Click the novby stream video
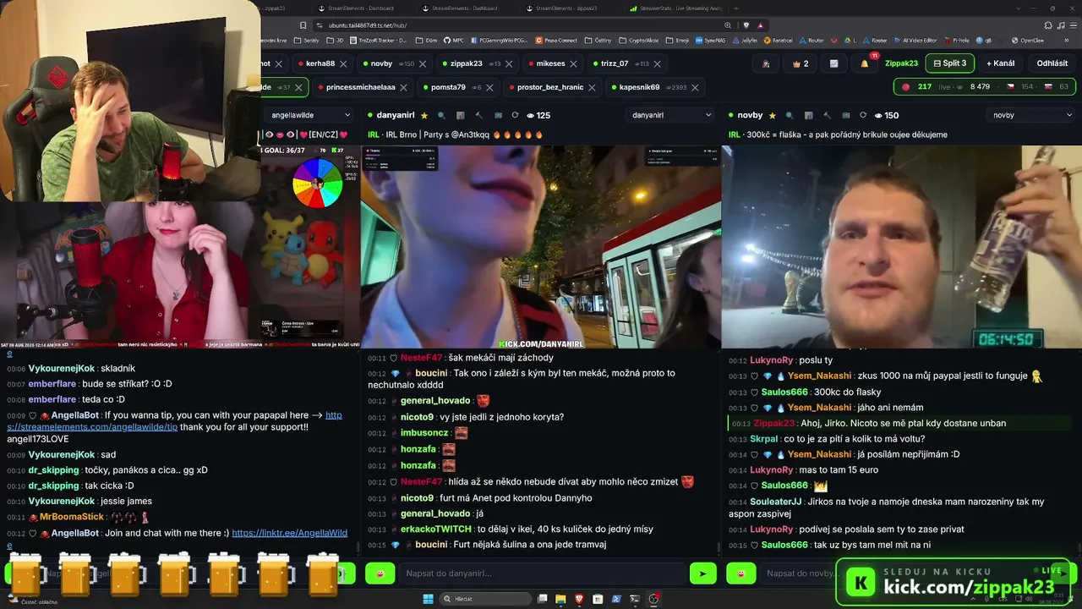The height and width of the screenshot is (609, 1082). [902, 247]
